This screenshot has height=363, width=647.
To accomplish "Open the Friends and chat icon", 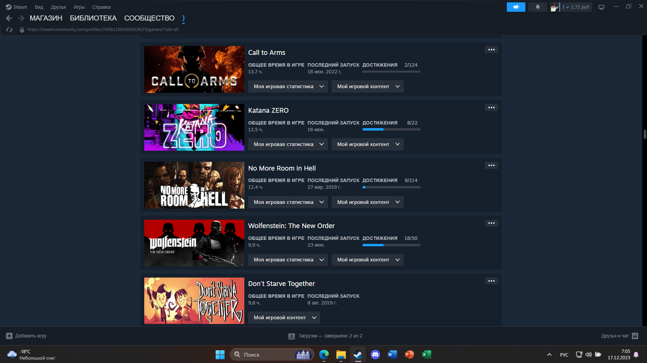I will pyautogui.click(x=635, y=336).
